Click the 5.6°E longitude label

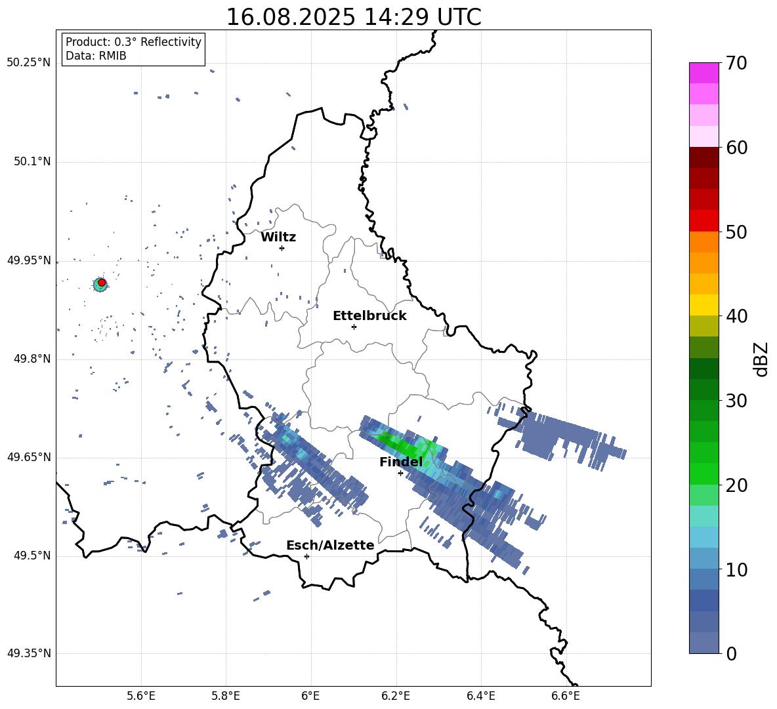tap(141, 696)
